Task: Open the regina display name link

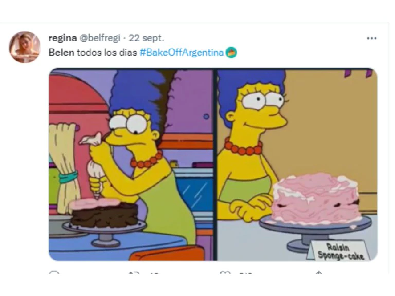Action: [62, 38]
